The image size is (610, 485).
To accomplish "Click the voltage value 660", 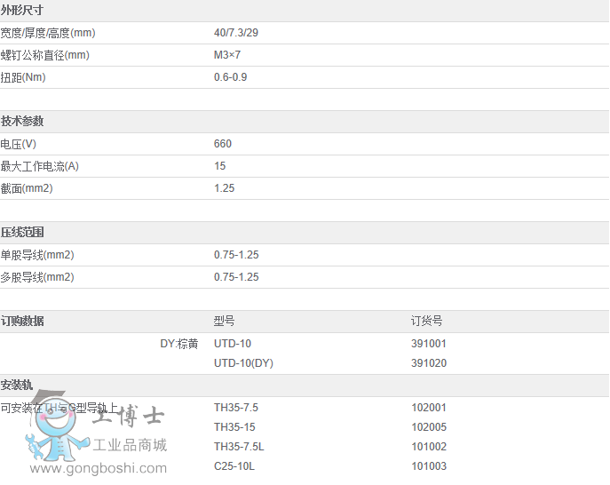I will [x=223, y=144].
